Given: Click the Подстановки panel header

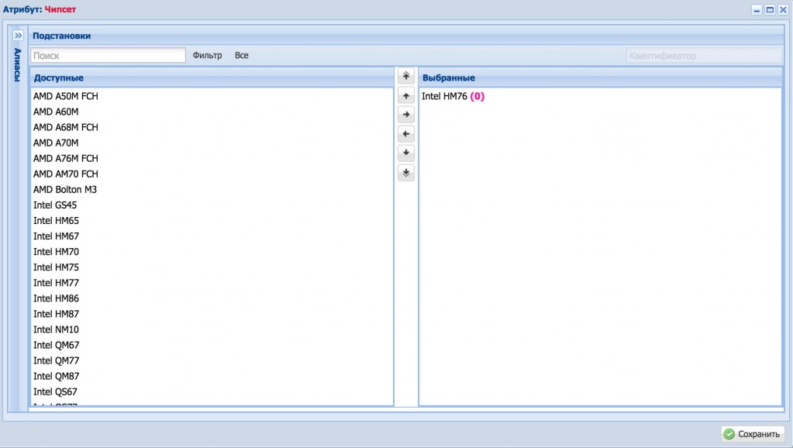Looking at the screenshot, I should coord(406,36).
